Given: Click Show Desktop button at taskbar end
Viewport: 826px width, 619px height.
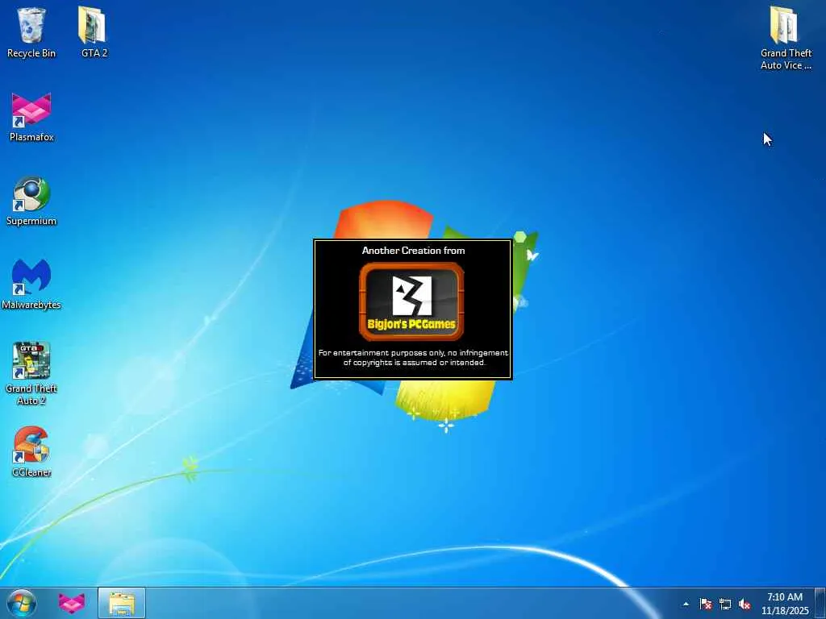Looking at the screenshot, I should [820, 603].
